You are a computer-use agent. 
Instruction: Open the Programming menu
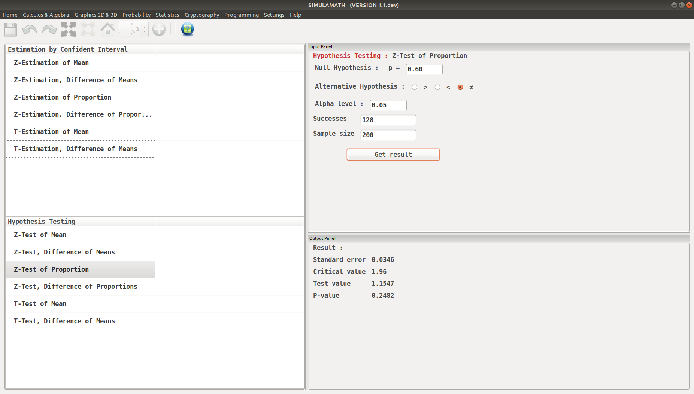[x=242, y=15]
